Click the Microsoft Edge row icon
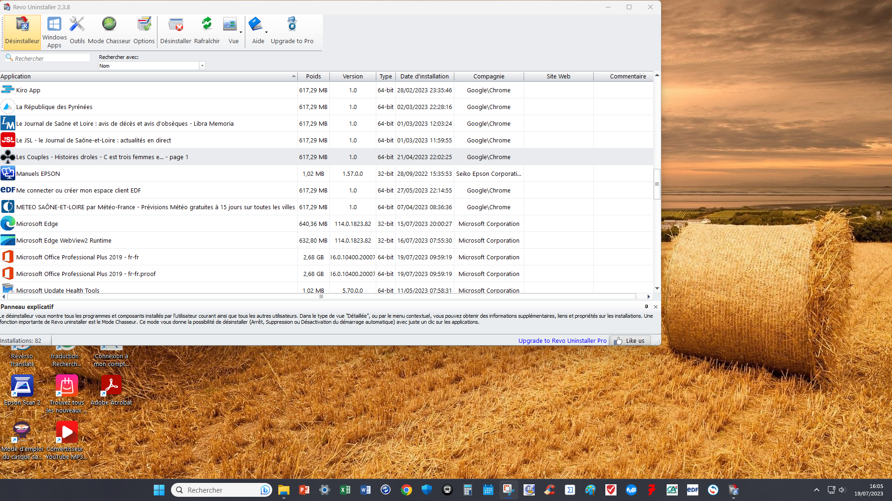The height and width of the screenshot is (501, 892). 7,223
